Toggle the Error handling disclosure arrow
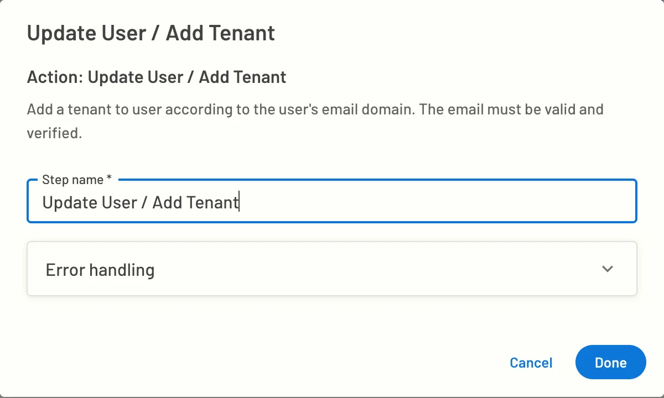The width and height of the screenshot is (664, 398). click(x=607, y=269)
